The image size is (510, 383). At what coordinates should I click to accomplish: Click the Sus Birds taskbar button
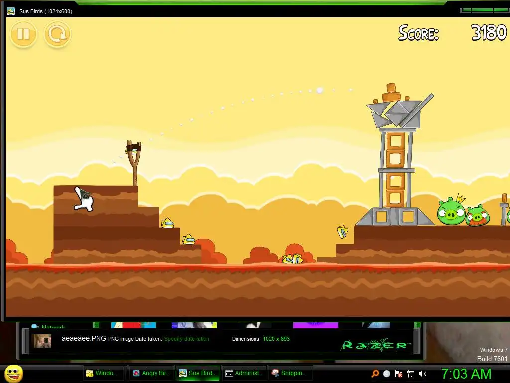click(x=198, y=373)
